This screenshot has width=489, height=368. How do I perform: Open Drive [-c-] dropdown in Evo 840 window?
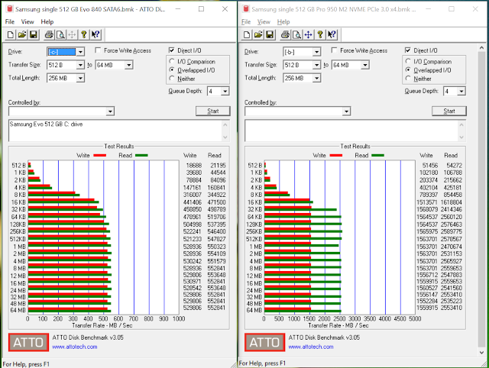[80, 52]
